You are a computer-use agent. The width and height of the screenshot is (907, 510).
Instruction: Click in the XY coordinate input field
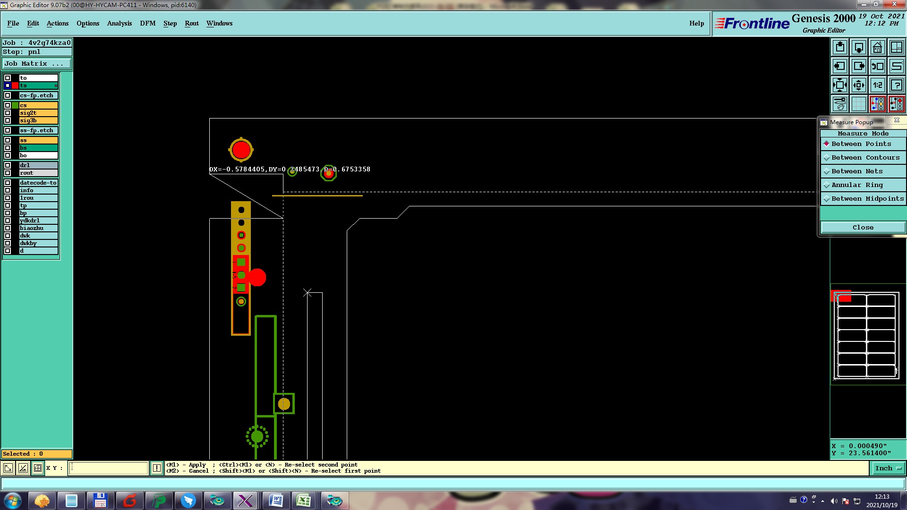pos(109,468)
